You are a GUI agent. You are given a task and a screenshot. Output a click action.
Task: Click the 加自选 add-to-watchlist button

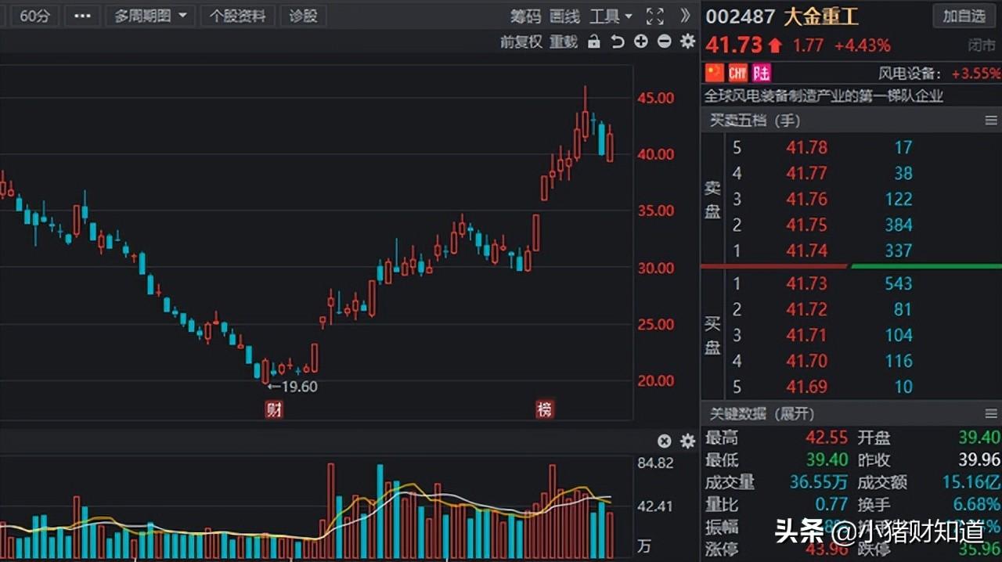pyautogui.click(x=964, y=16)
